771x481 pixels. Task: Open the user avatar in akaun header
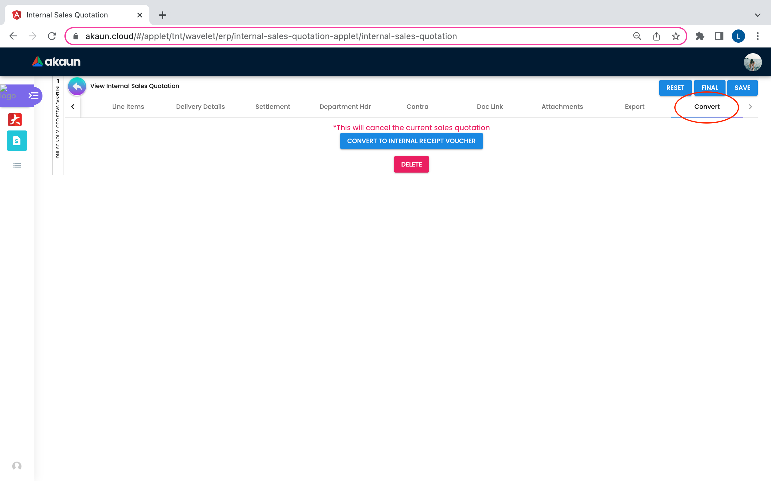tap(752, 62)
